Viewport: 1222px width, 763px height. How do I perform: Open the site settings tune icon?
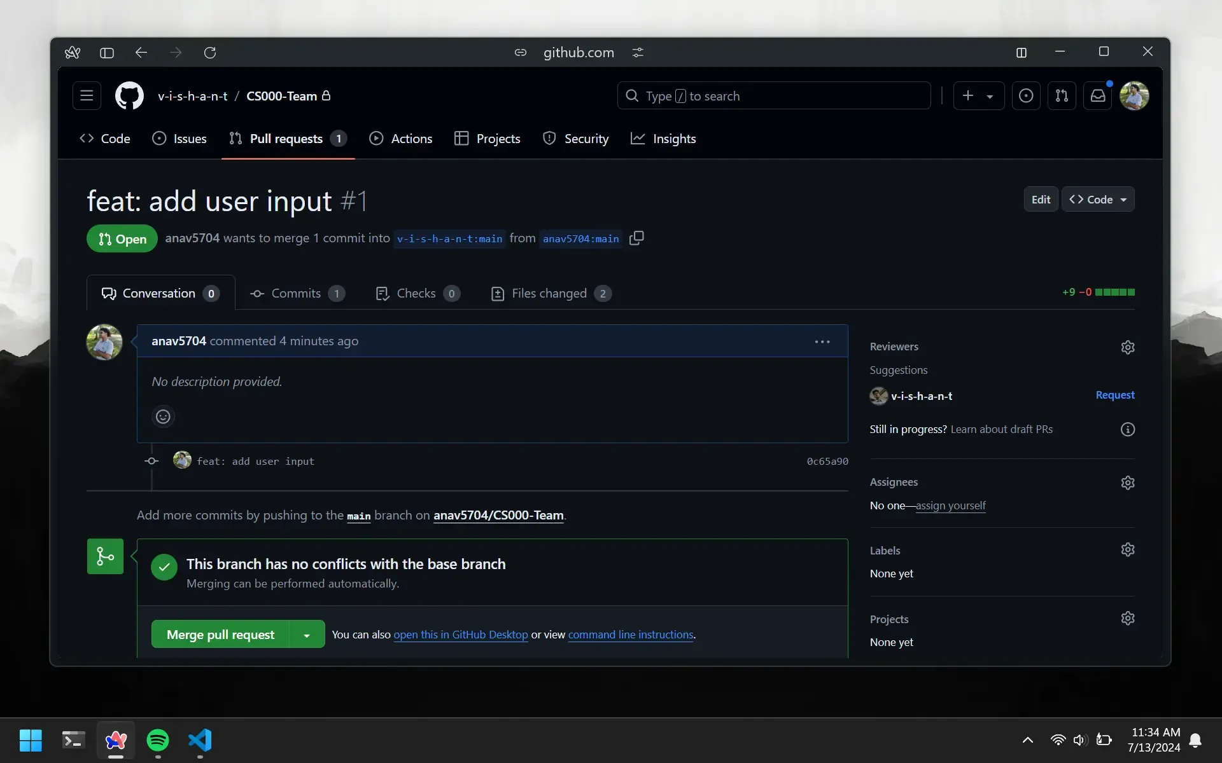coord(638,52)
